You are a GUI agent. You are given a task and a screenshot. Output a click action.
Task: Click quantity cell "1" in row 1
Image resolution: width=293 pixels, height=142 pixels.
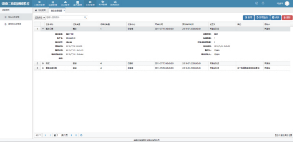[x=113, y=29]
